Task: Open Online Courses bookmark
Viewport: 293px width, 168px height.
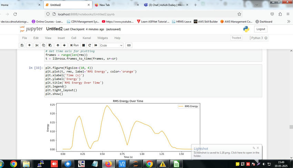Action: pyautogui.click(x=48, y=21)
